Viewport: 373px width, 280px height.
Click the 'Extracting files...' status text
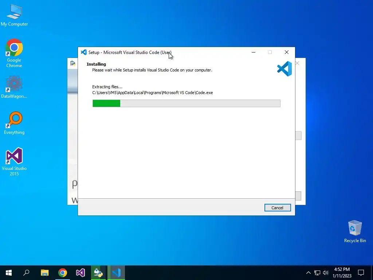pyautogui.click(x=107, y=87)
